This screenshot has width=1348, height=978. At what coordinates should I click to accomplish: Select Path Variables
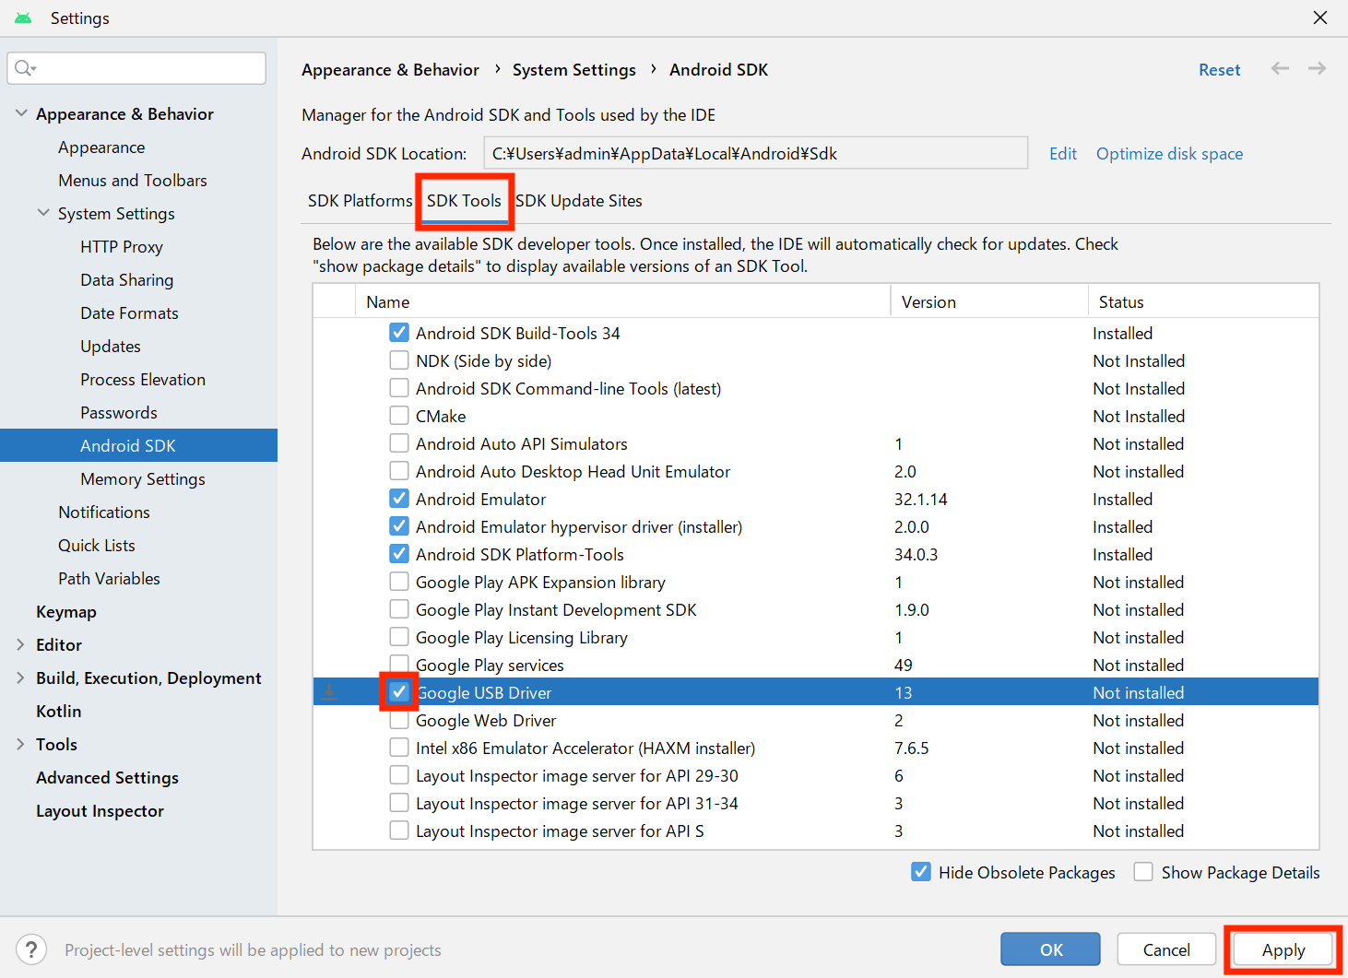109,579
